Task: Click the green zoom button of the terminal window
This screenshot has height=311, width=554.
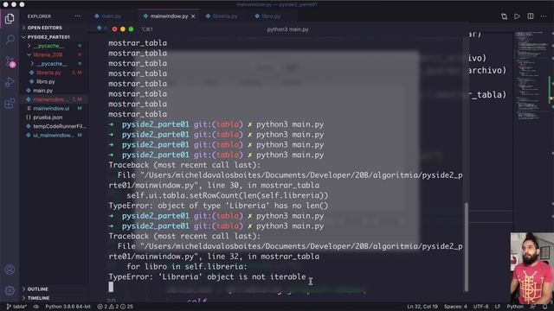Action: pos(131,29)
